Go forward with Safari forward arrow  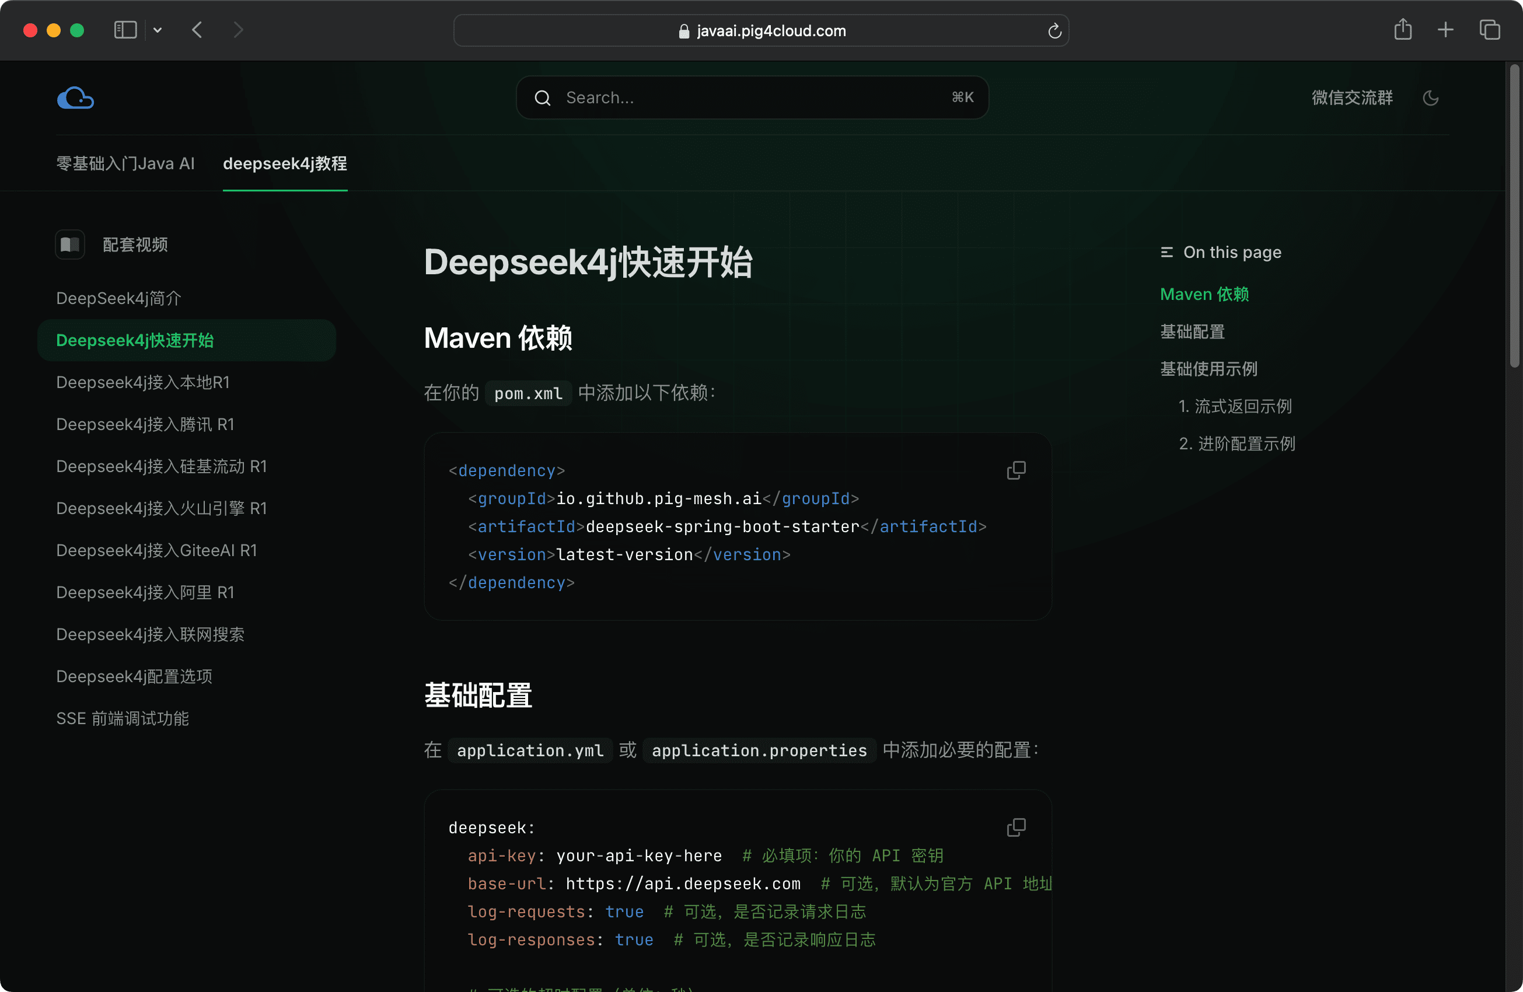[x=238, y=30]
